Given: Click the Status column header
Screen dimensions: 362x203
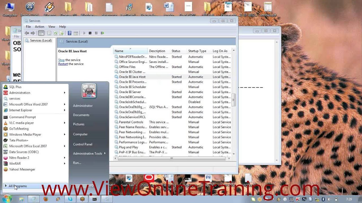Looking at the screenshot, I should coord(178,51).
